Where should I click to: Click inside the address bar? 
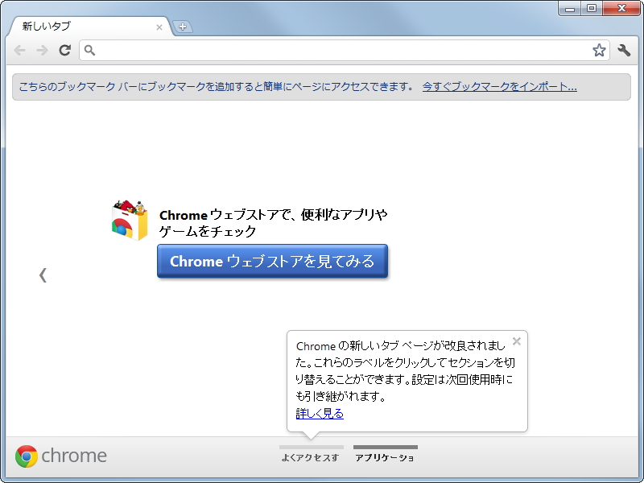(322, 50)
